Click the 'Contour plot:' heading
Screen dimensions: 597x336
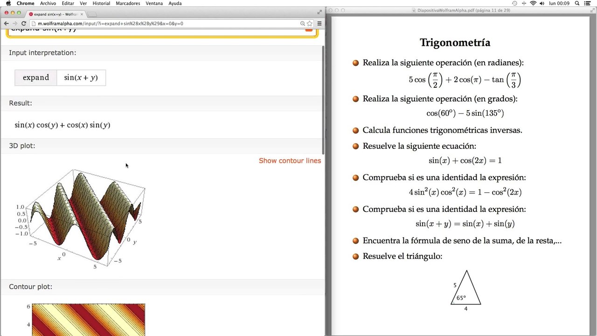click(31, 287)
